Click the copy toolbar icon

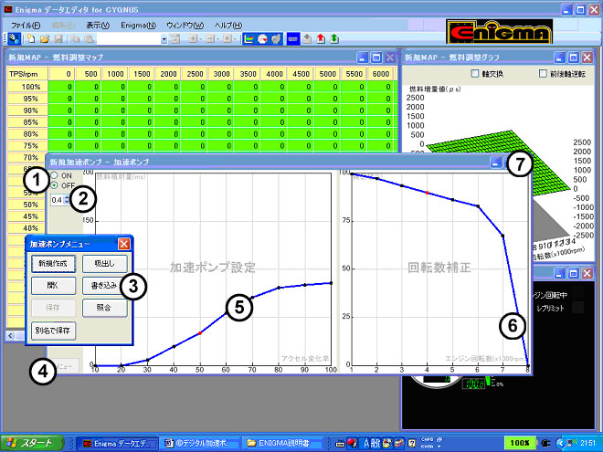(x=75, y=39)
